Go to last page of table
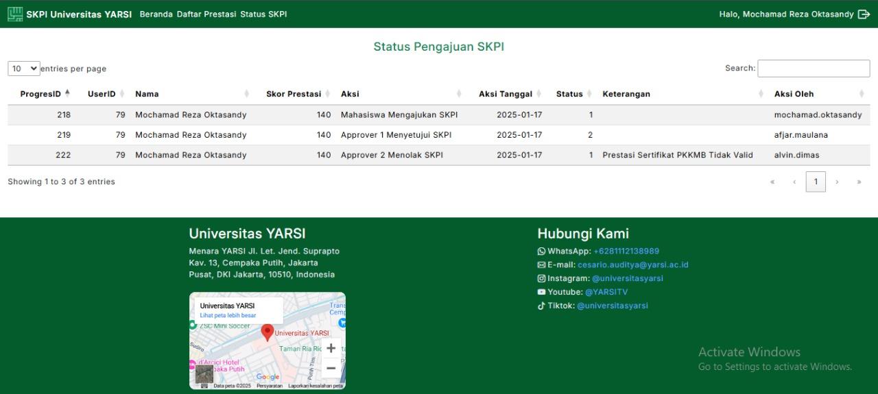The image size is (878, 394). pyautogui.click(x=859, y=182)
